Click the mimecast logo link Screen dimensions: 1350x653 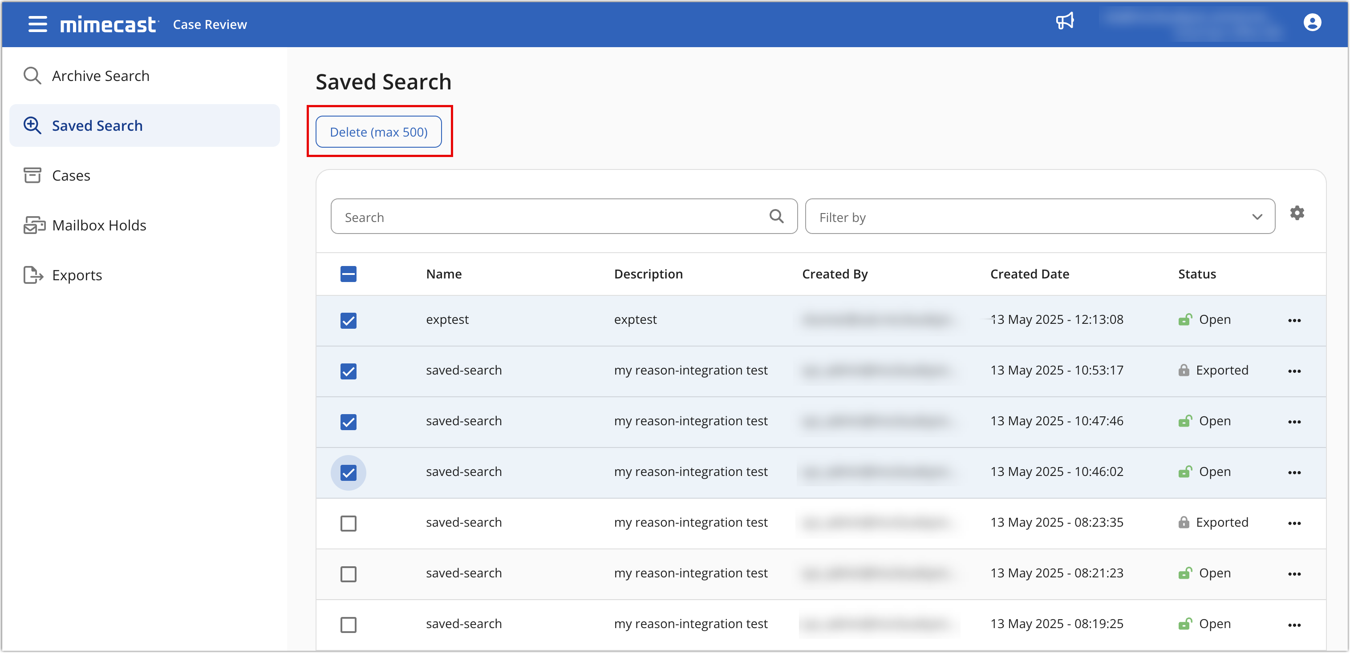tap(109, 24)
